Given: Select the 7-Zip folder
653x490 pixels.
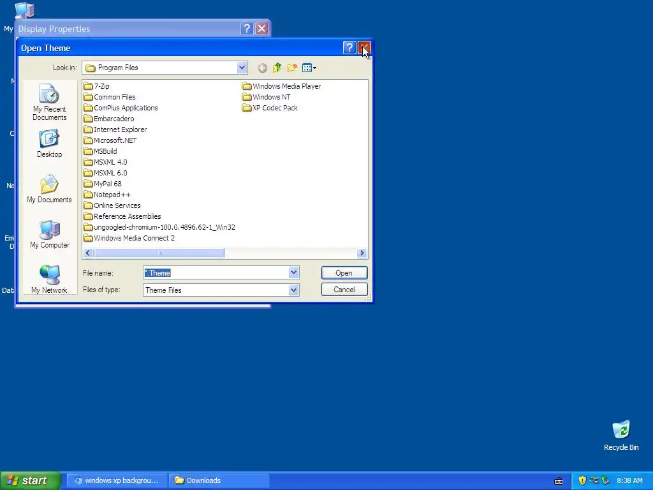Looking at the screenshot, I should point(97,86).
